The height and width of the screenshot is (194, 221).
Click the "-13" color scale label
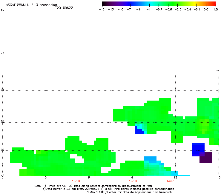point(111,10)
